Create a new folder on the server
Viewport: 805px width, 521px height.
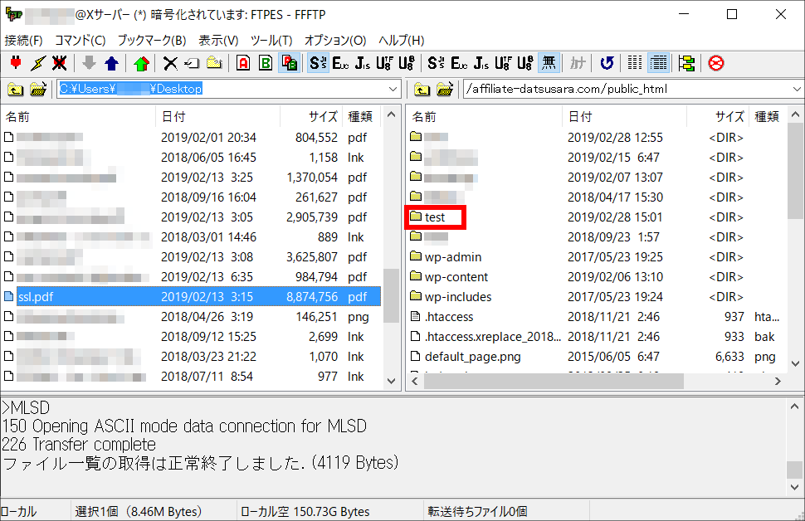(x=212, y=62)
